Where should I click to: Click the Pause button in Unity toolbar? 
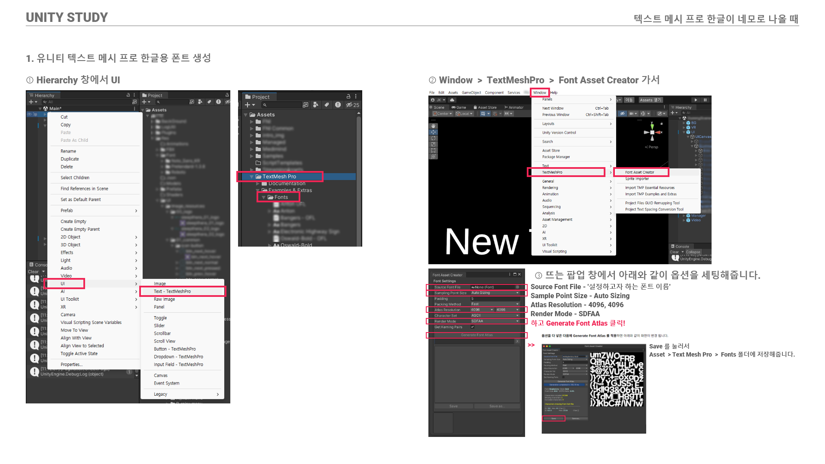click(x=705, y=100)
